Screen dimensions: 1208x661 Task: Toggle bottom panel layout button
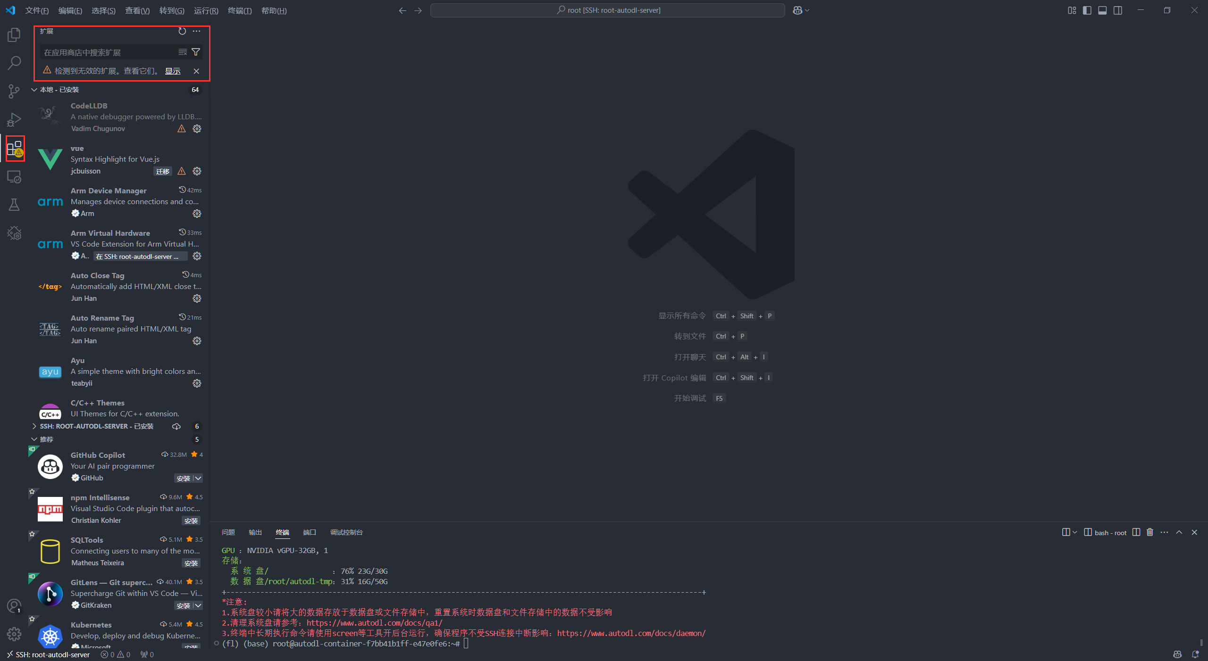(x=1102, y=10)
